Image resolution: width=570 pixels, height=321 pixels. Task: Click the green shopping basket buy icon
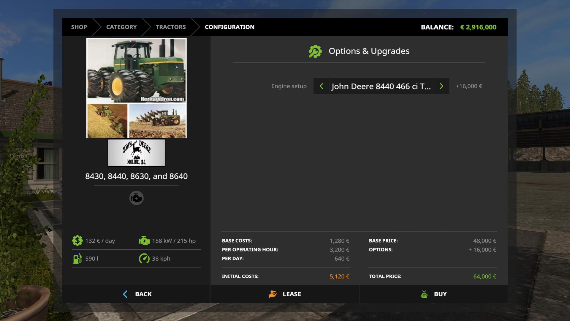coord(424,294)
